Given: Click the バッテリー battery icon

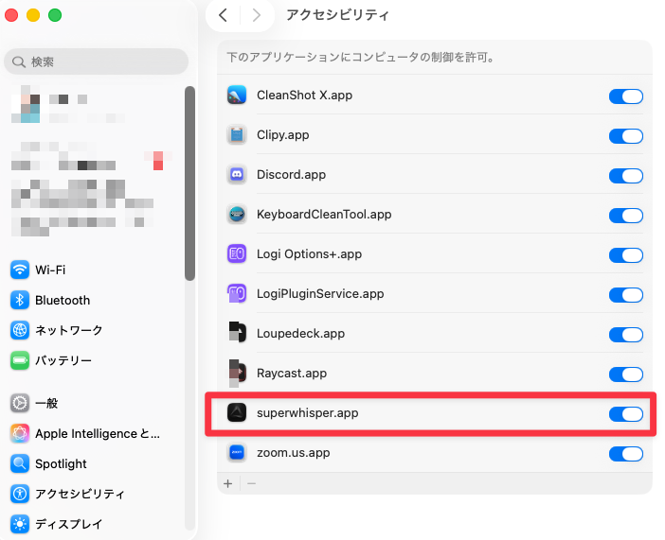Looking at the screenshot, I should tap(20, 360).
